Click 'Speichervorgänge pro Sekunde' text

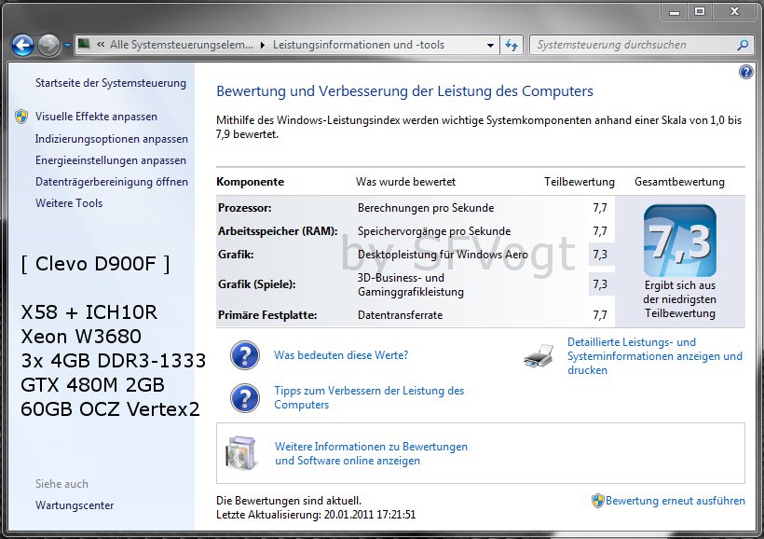point(434,231)
